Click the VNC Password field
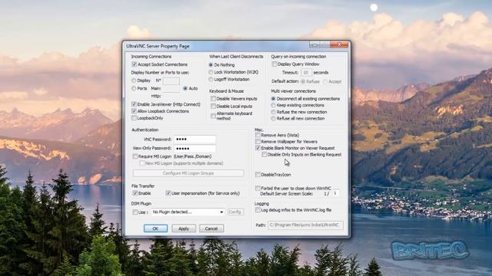The width and height of the screenshot is (492, 276). point(194,140)
